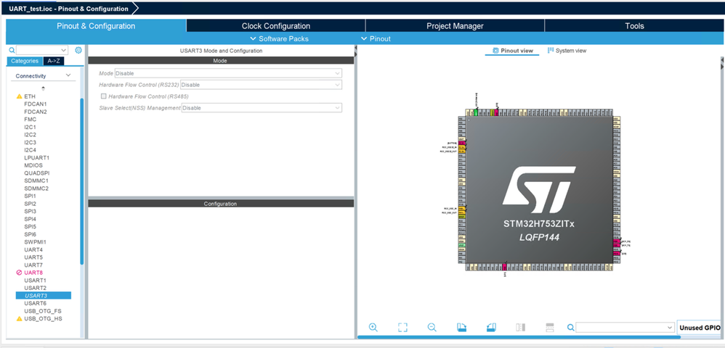Zoom in on the pinout view
Screen dimensions: 725x348
(x=373, y=327)
